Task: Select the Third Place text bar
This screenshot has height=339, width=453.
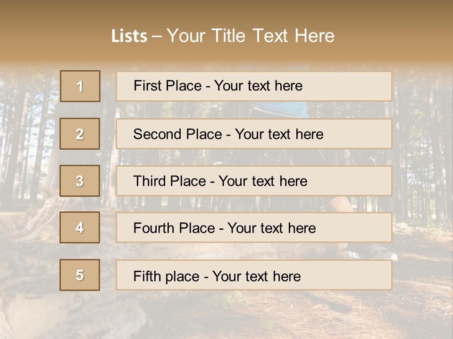Action: coord(254,181)
